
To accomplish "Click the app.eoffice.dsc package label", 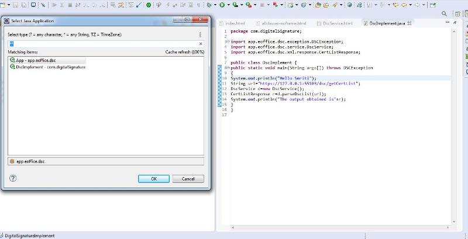I will 30,161.
